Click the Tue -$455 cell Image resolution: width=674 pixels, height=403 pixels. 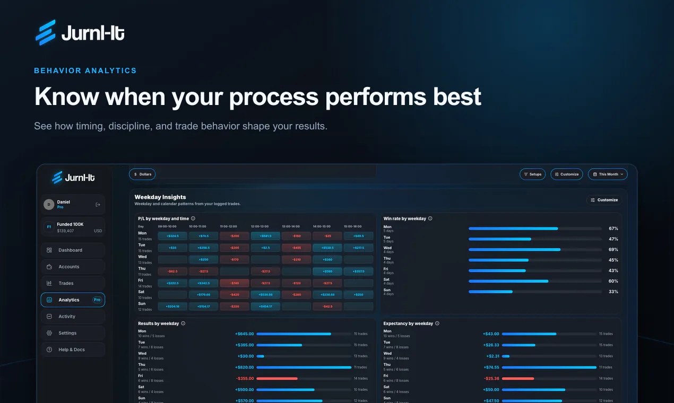coord(296,248)
